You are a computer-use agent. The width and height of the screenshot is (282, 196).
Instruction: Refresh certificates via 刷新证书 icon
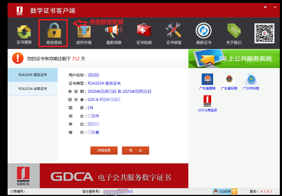[203, 33]
